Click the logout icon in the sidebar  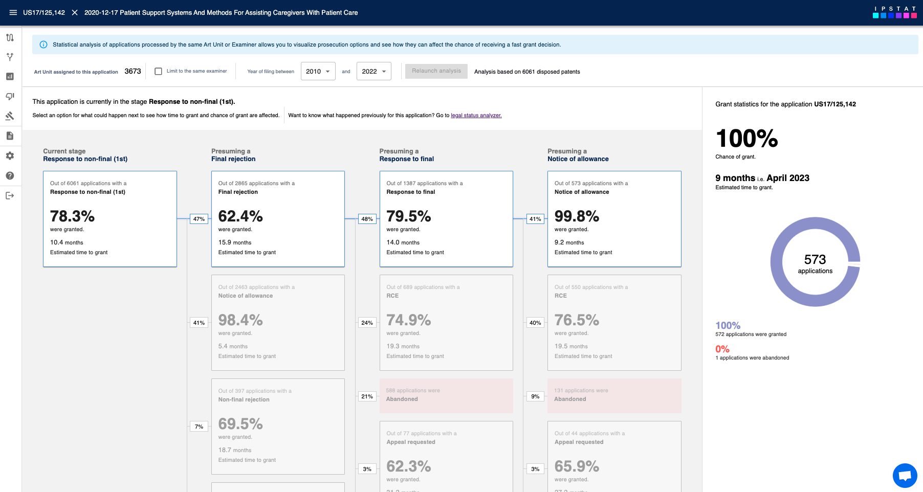click(10, 195)
